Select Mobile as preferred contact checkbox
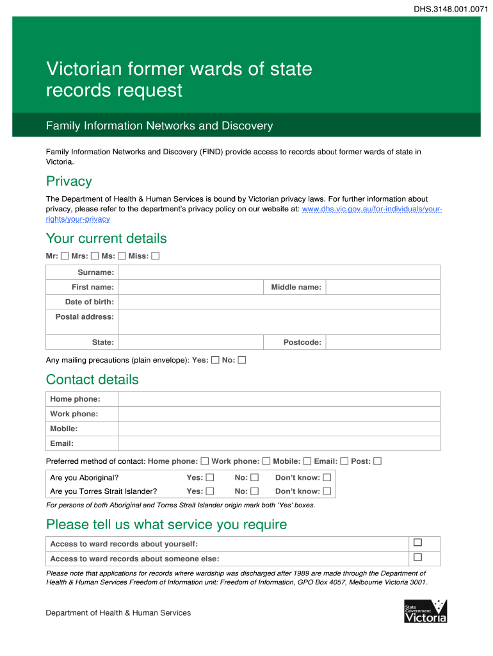This screenshot has height=656, width=493. 307,461
